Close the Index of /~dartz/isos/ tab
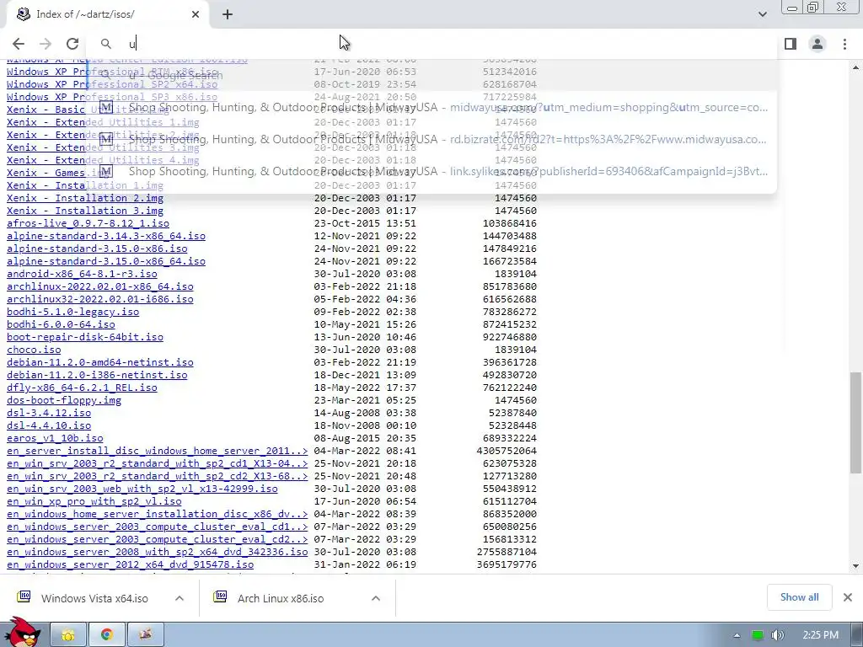Image resolution: width=863 pixels, height=647 pixels. [196, 14]
